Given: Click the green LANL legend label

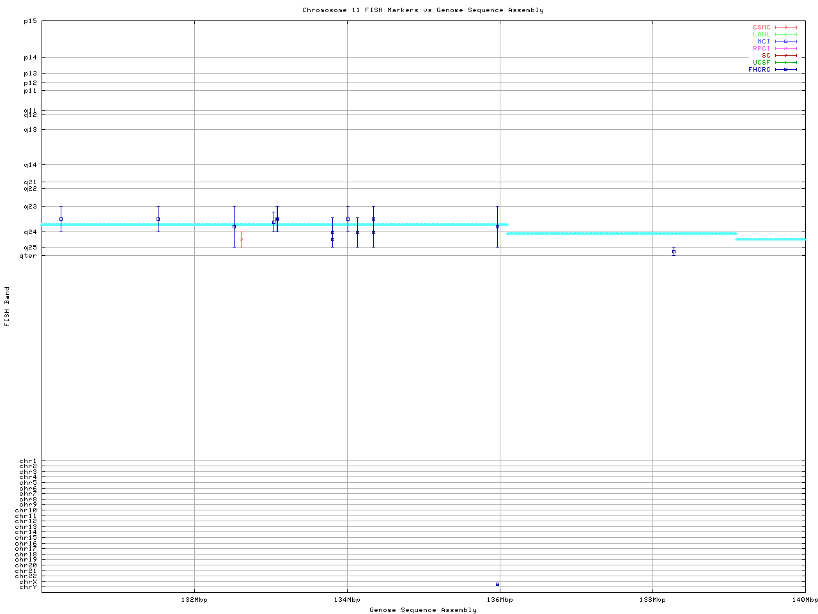Looking at the screenshot, I should (761, 35).
